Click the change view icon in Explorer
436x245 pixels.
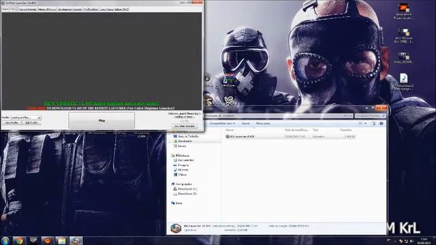[x=360, y=123]
